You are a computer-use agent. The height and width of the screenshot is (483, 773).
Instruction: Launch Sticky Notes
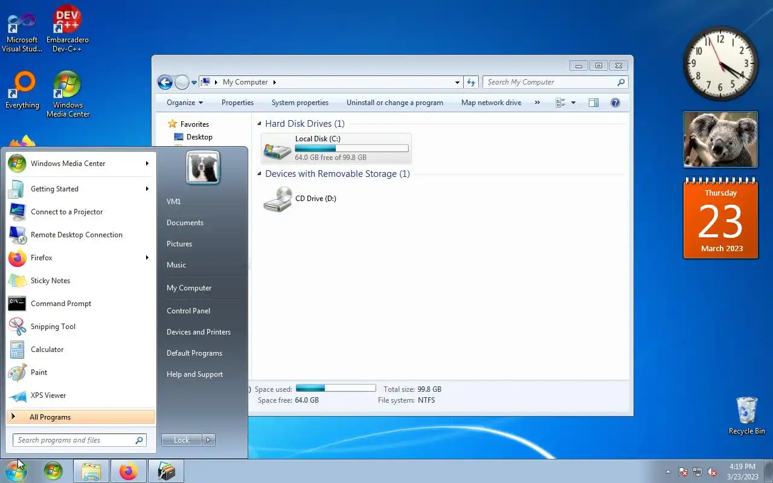tap(80, 281)
